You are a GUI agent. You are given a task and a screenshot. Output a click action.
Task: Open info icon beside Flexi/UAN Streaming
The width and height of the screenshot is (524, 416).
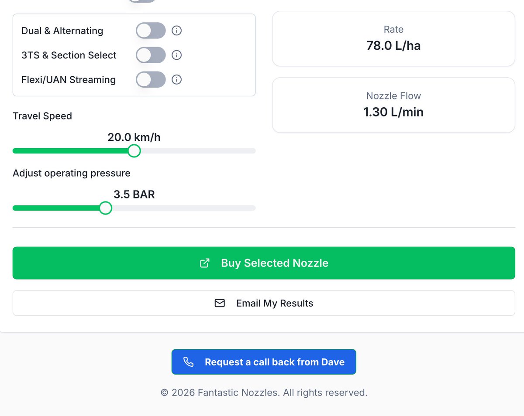176,79
